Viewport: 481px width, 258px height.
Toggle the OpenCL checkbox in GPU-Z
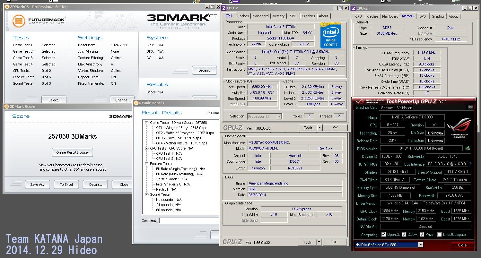click(384, 235)
